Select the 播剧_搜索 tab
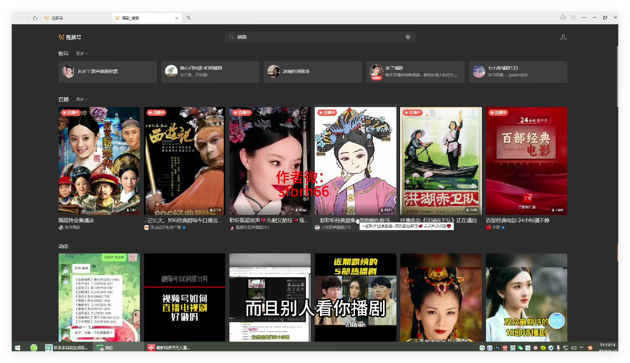This screenshot has width=630, height=363. [x=147, y=18]
